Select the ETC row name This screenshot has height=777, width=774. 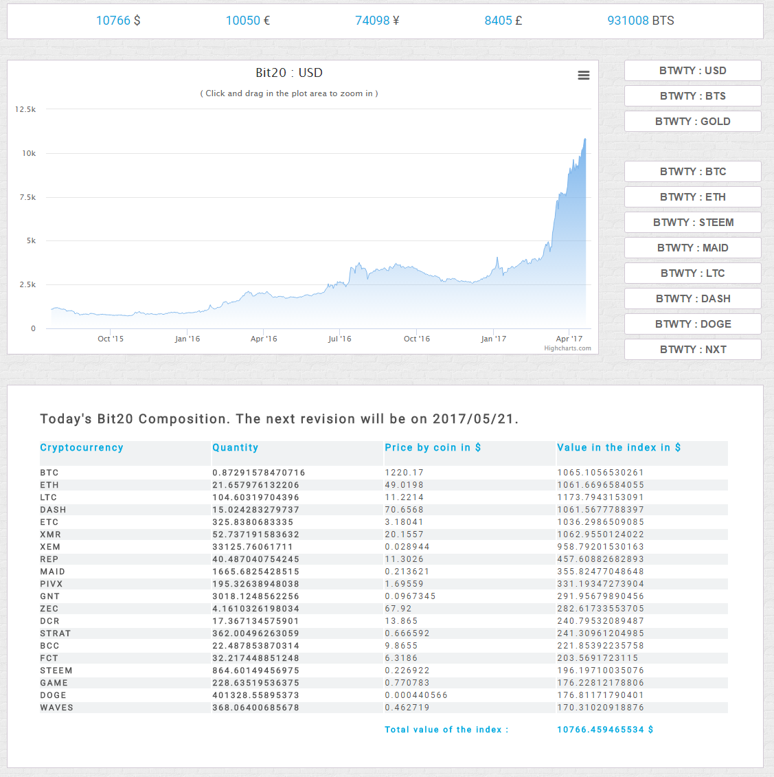coord(49,522)
